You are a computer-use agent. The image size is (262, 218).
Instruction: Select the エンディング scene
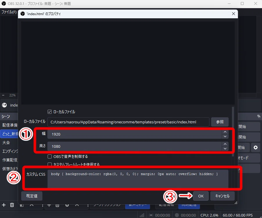(9, 151)
